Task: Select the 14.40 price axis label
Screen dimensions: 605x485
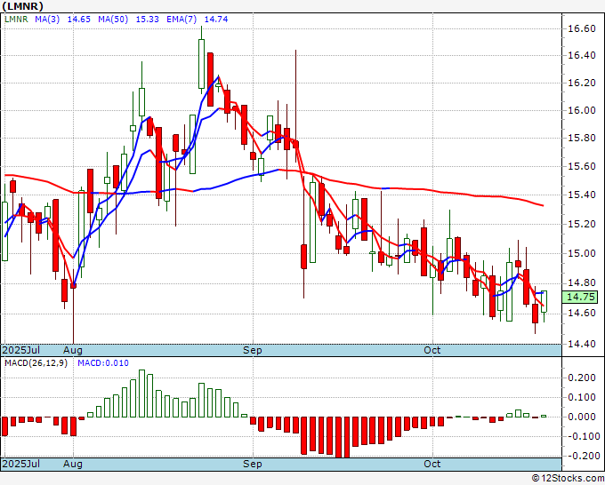Action: tap(582, 344)
